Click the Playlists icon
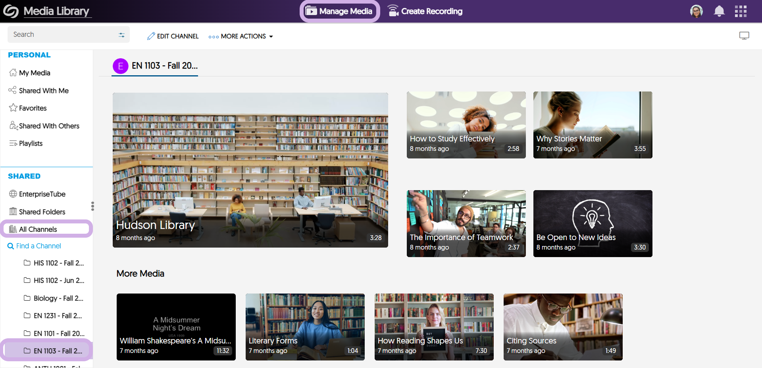The width and height of the screenshot is (762, 368). tap(13, 143)
